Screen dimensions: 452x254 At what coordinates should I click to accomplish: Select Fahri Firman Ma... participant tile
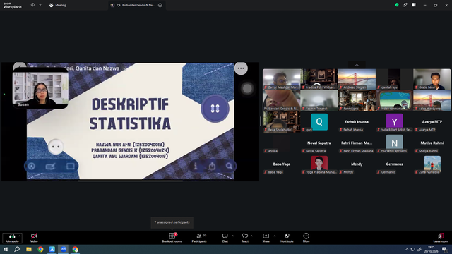coord(357,143)
